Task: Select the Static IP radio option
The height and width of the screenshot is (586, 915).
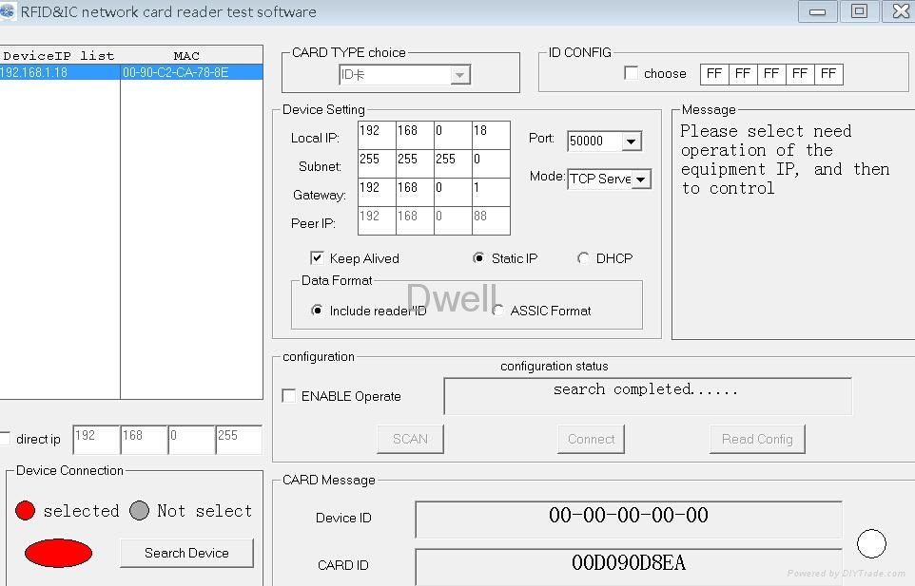Action: pos(478,258)
